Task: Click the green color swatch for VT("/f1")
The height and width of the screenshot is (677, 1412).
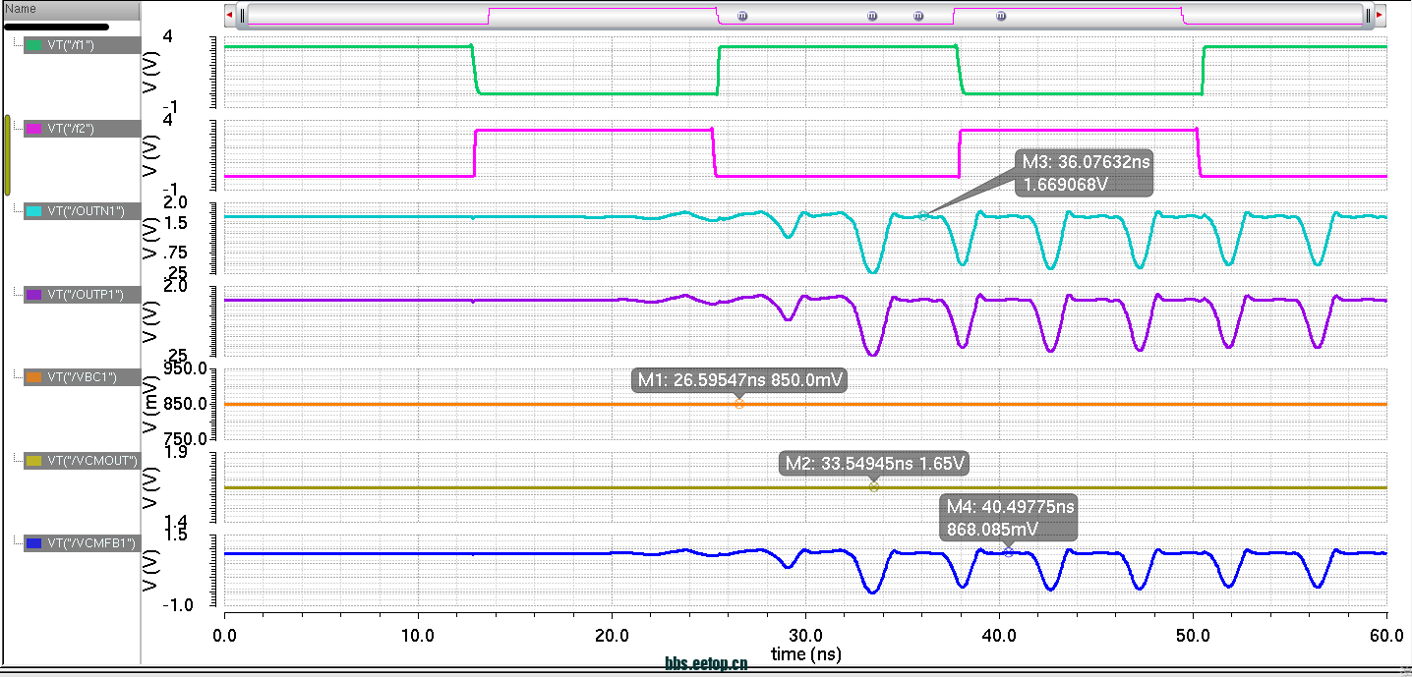Action: (35, 45)
